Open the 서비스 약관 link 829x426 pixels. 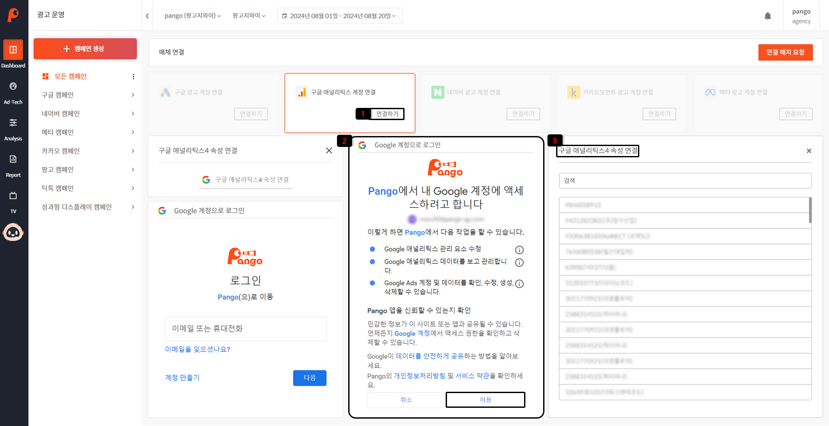click(x=472, y=376)
